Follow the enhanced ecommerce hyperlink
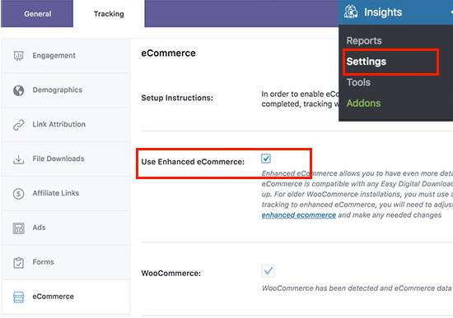 [x=298, y=215]
